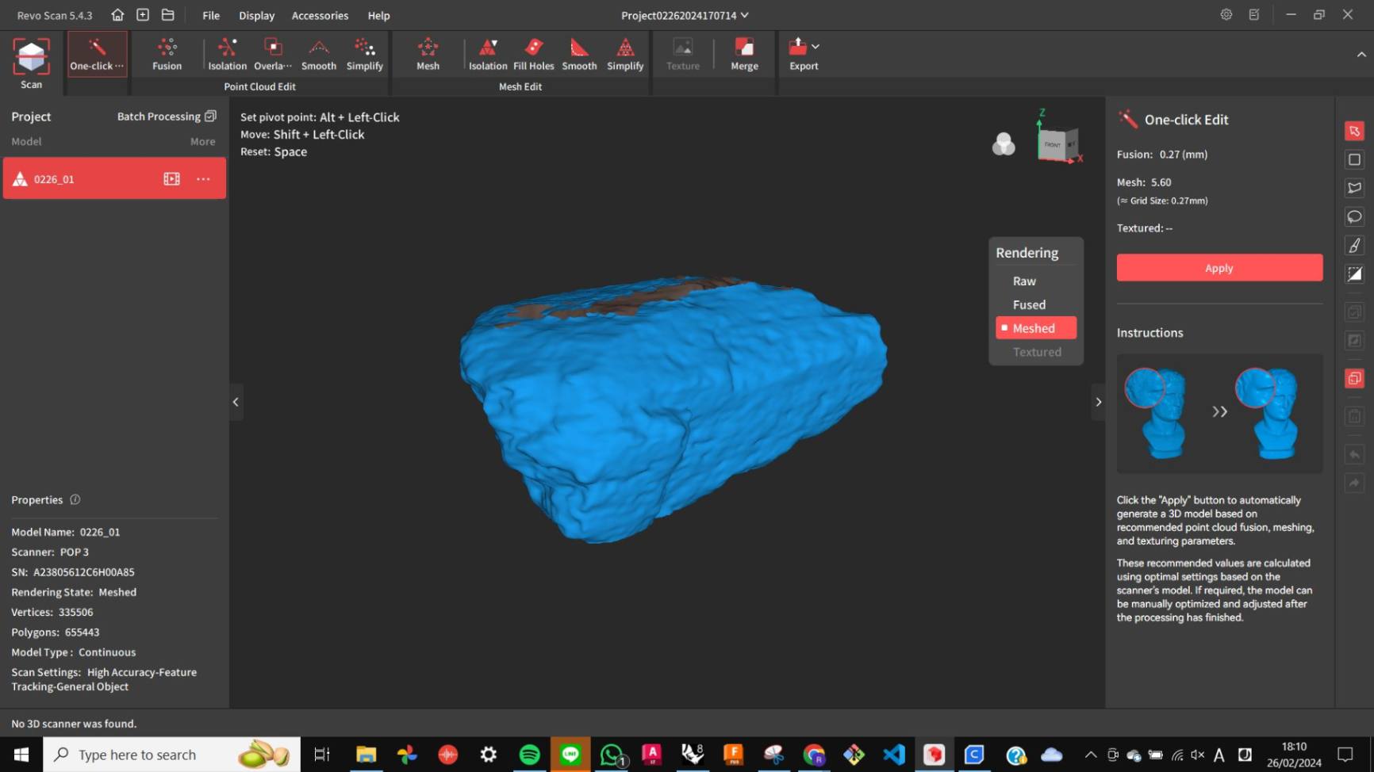The image size is (1374, 772).
Task: Select the lasso selection tool
Action: pyautogui.click(x=1354, y=216)
